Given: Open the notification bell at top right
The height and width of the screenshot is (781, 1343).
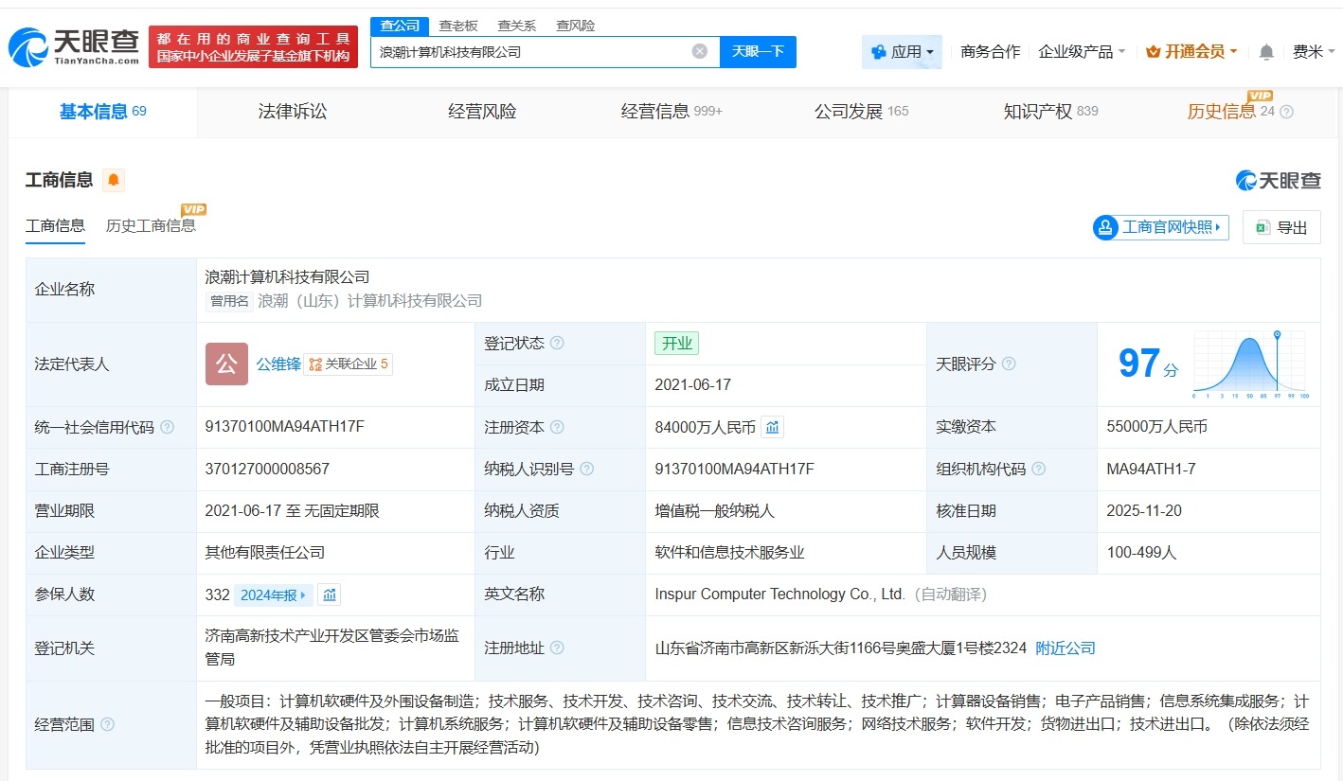Looking at the screenshot, I should tap(1264, 52).
